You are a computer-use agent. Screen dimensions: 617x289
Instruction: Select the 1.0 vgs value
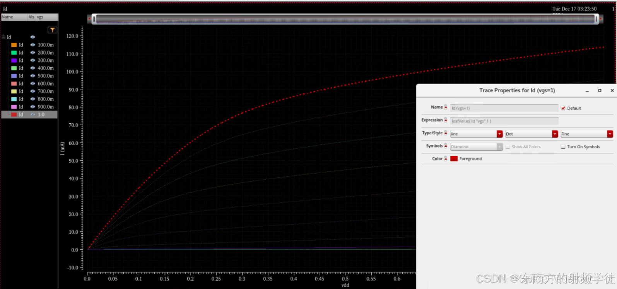point(41,114)
